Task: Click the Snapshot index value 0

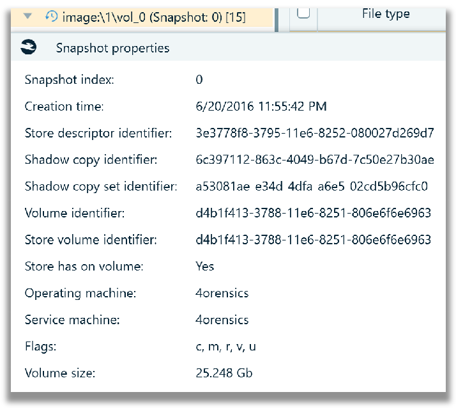Action: point(199,79)
